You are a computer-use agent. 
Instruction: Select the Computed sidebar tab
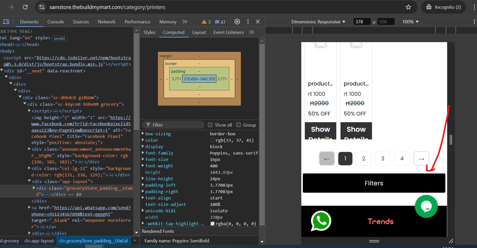pyautogui.click(x=174, y=32)
